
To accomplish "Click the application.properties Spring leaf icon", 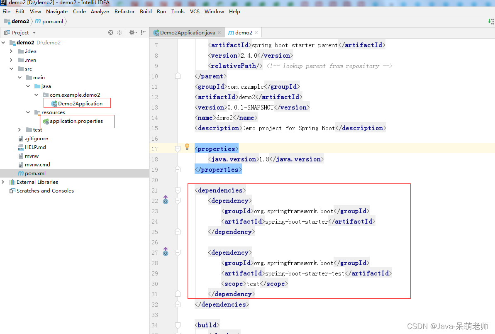I will [x=46, y=121].
